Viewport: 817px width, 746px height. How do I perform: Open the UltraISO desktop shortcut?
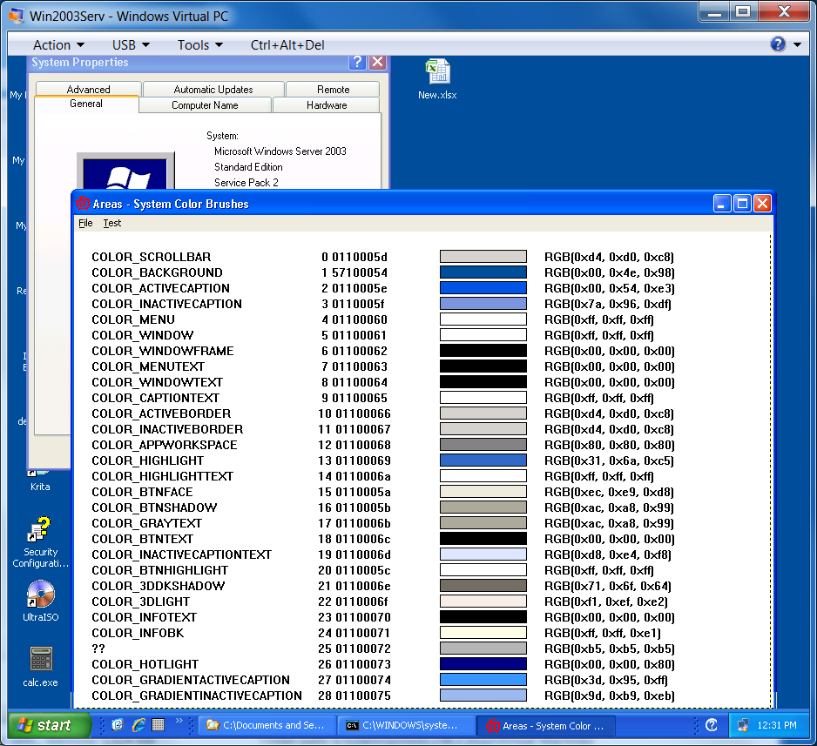(40, 602)
